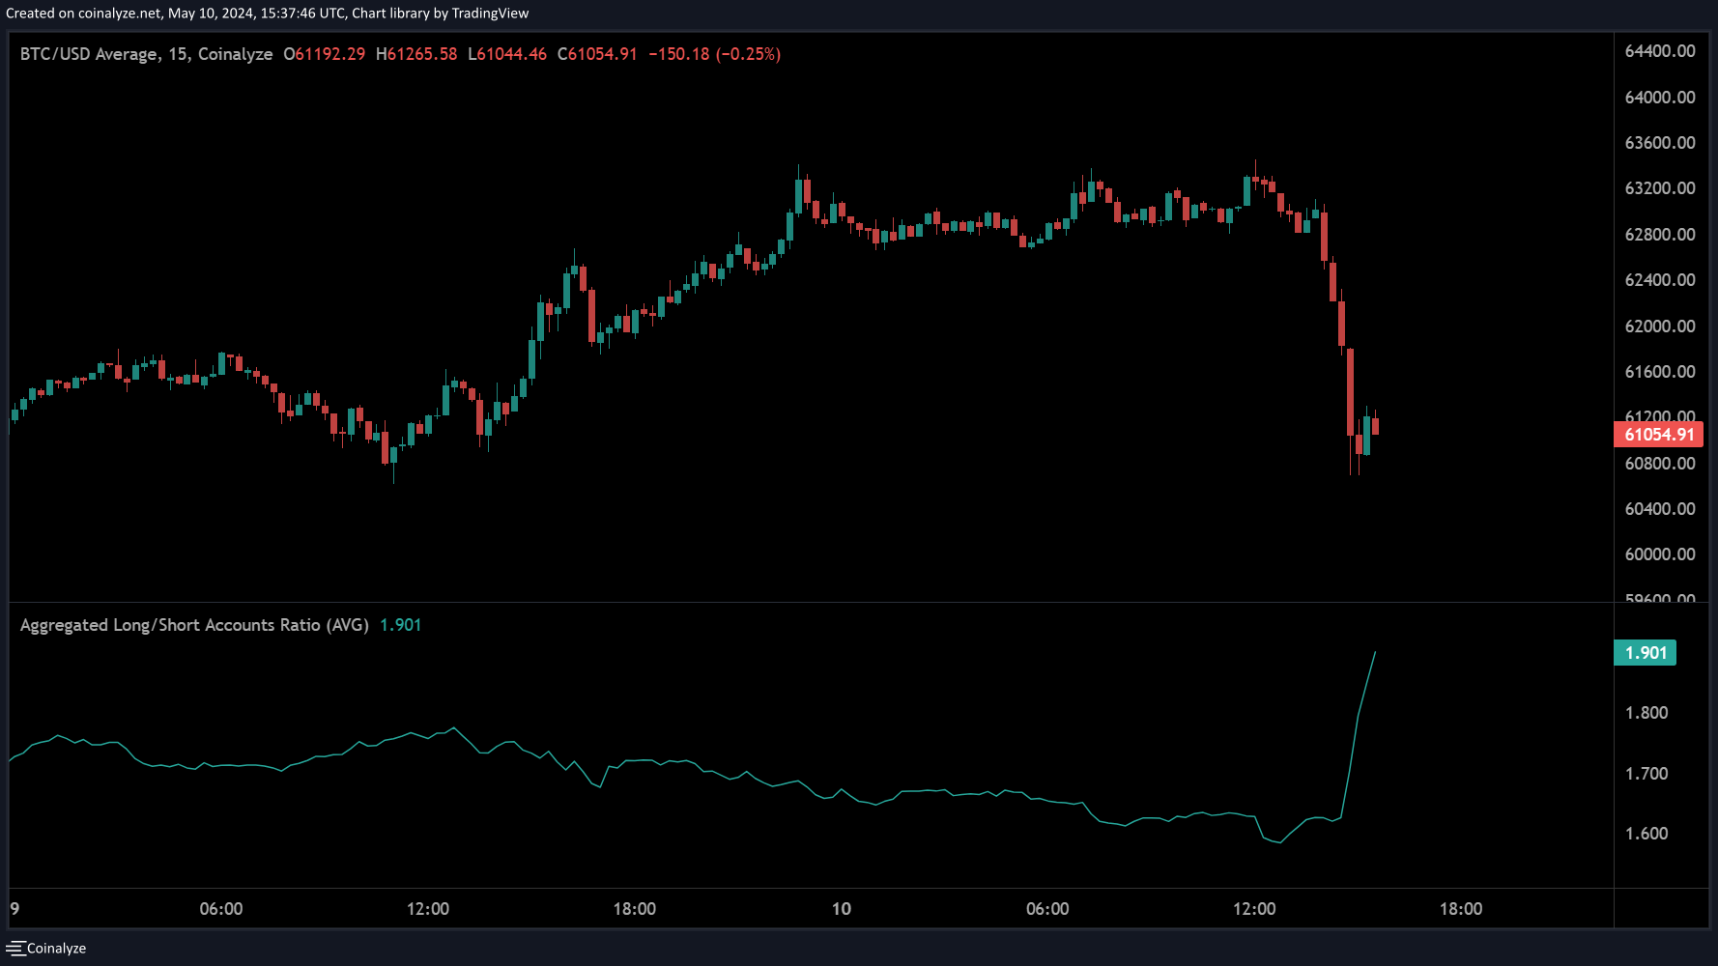Screen dimensions: 1718x966
Task: Click the Low value L61044.46 in legend
Action: 507,54
